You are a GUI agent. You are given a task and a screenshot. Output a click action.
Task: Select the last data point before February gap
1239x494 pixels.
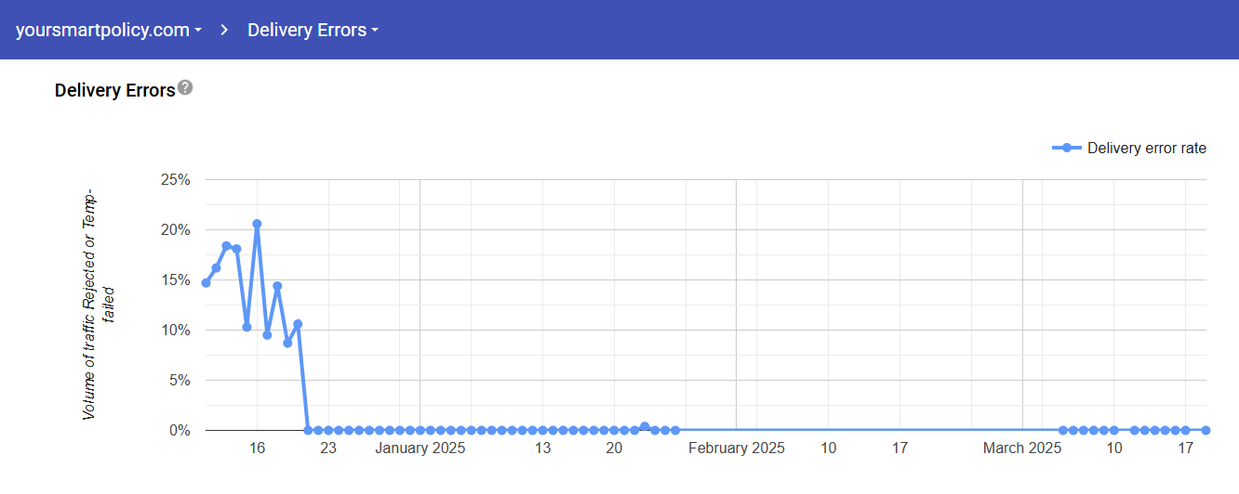click(675, 430)
